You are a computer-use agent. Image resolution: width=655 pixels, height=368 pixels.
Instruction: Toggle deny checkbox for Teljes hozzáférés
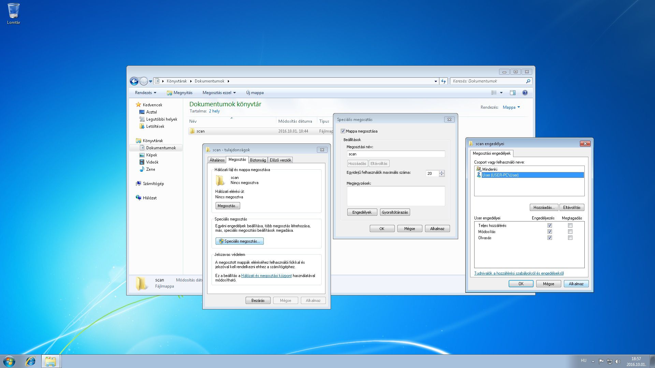coord(570,226)
